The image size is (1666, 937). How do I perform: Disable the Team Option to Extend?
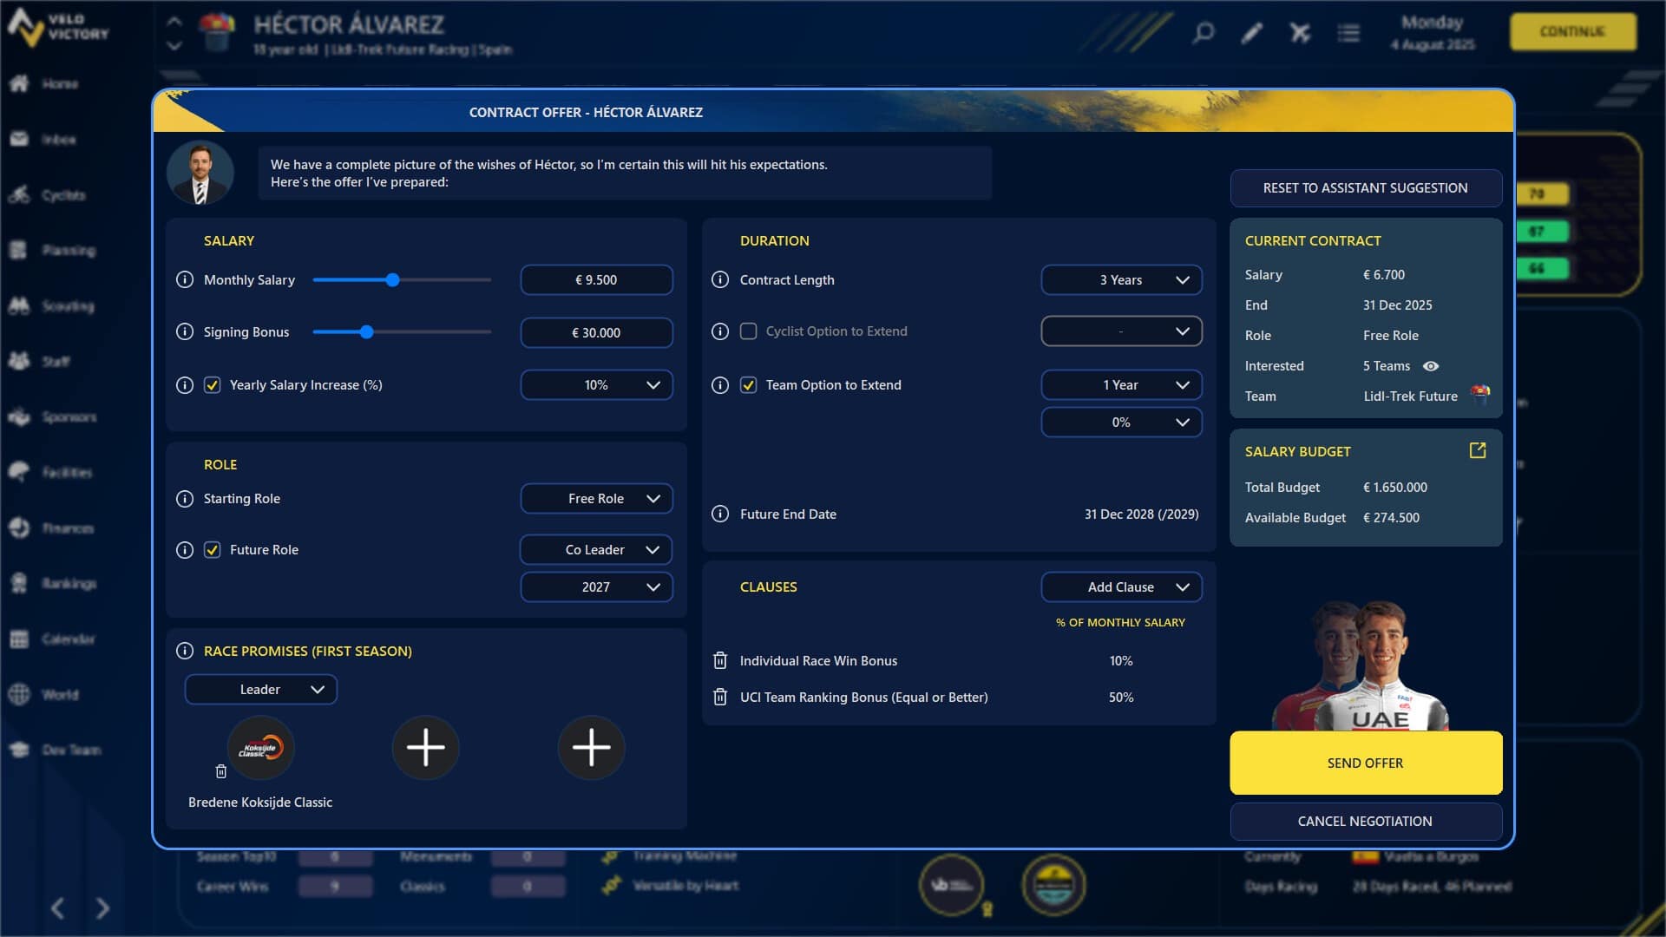(x=748, y=385)
